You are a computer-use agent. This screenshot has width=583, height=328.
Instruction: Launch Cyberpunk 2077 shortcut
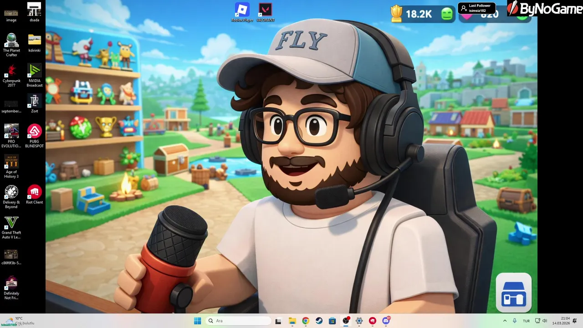coord(11,75)
